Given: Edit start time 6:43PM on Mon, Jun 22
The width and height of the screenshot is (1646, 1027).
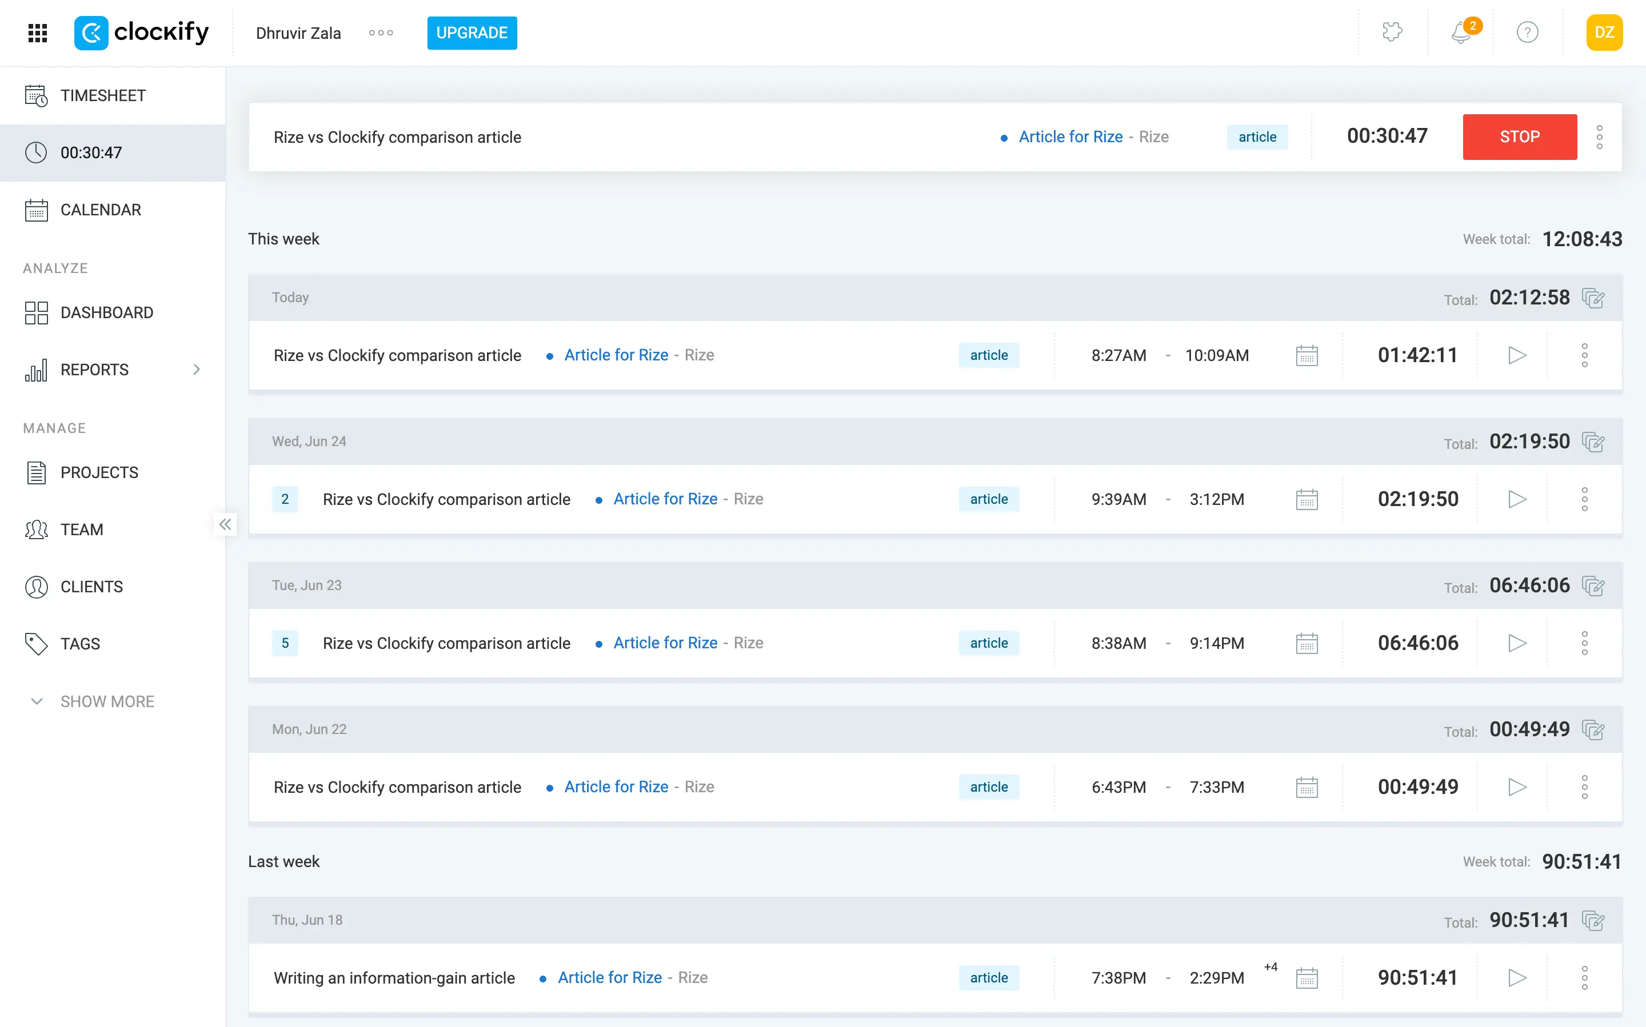Looking at the screenshot, I should (x=1118, y=787).
